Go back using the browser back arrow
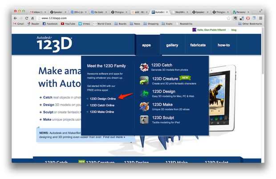The height and width of the screenshot is (179, 276). [x=16, y=18]
